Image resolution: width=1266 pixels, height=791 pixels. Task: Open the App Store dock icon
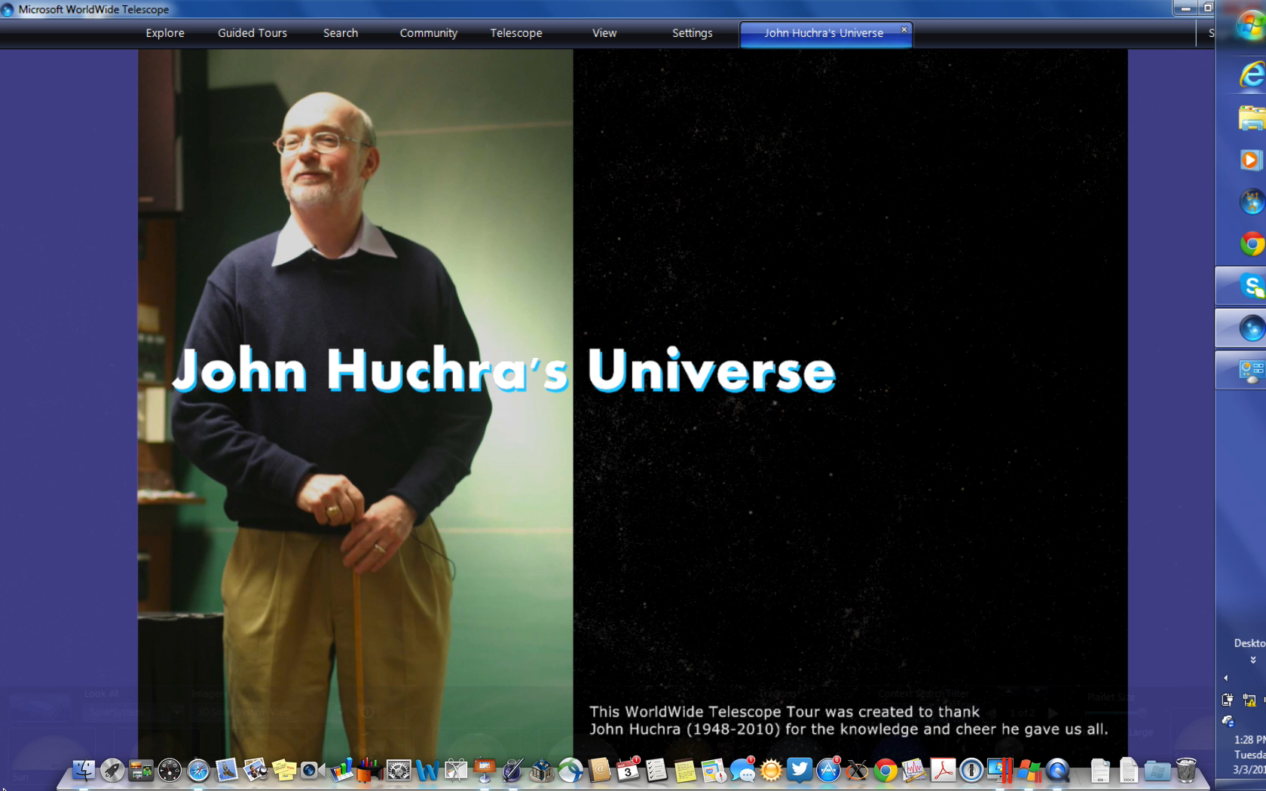[x=828, y=770]
